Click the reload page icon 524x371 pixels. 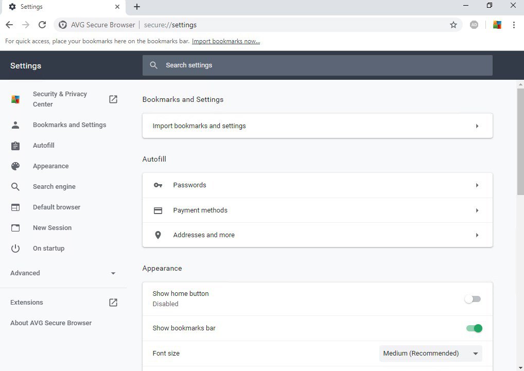pos(42,25)
